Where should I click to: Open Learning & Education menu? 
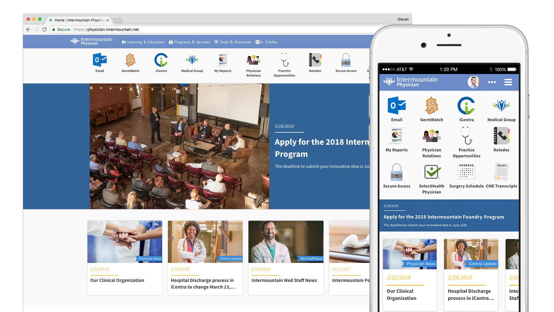[x=143, y=42]
